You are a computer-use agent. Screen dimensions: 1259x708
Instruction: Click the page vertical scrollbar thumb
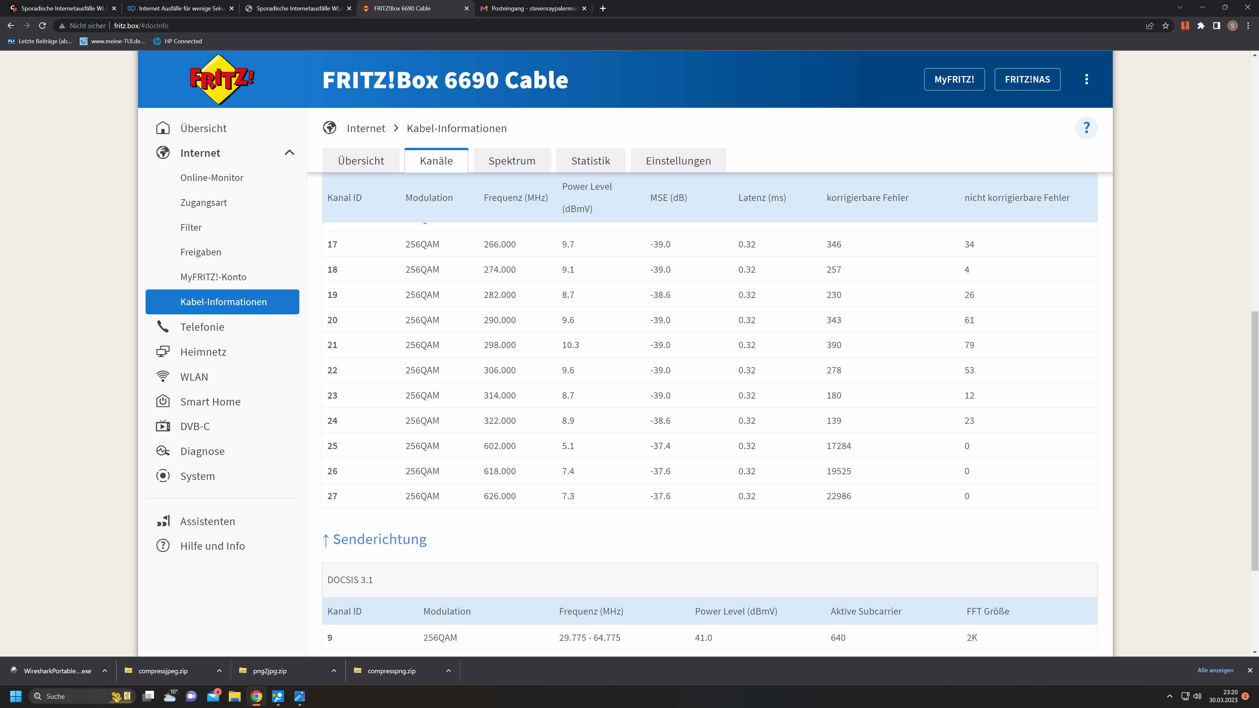coord(1254,440)
